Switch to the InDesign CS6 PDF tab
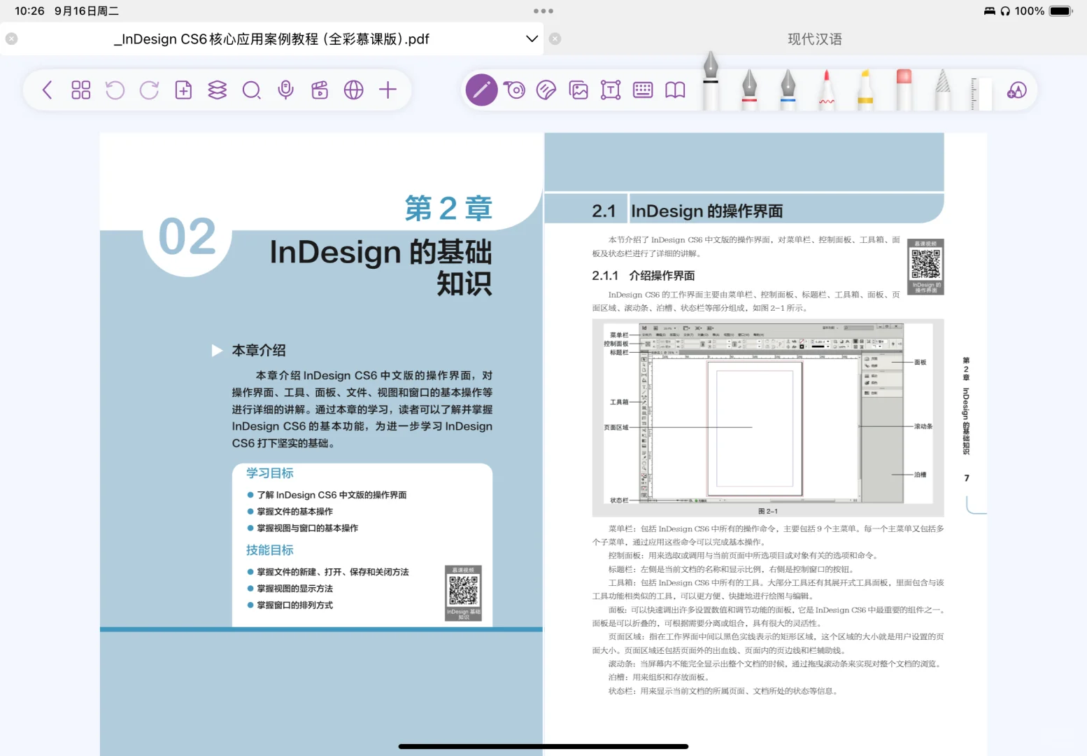 pos(271,39)
